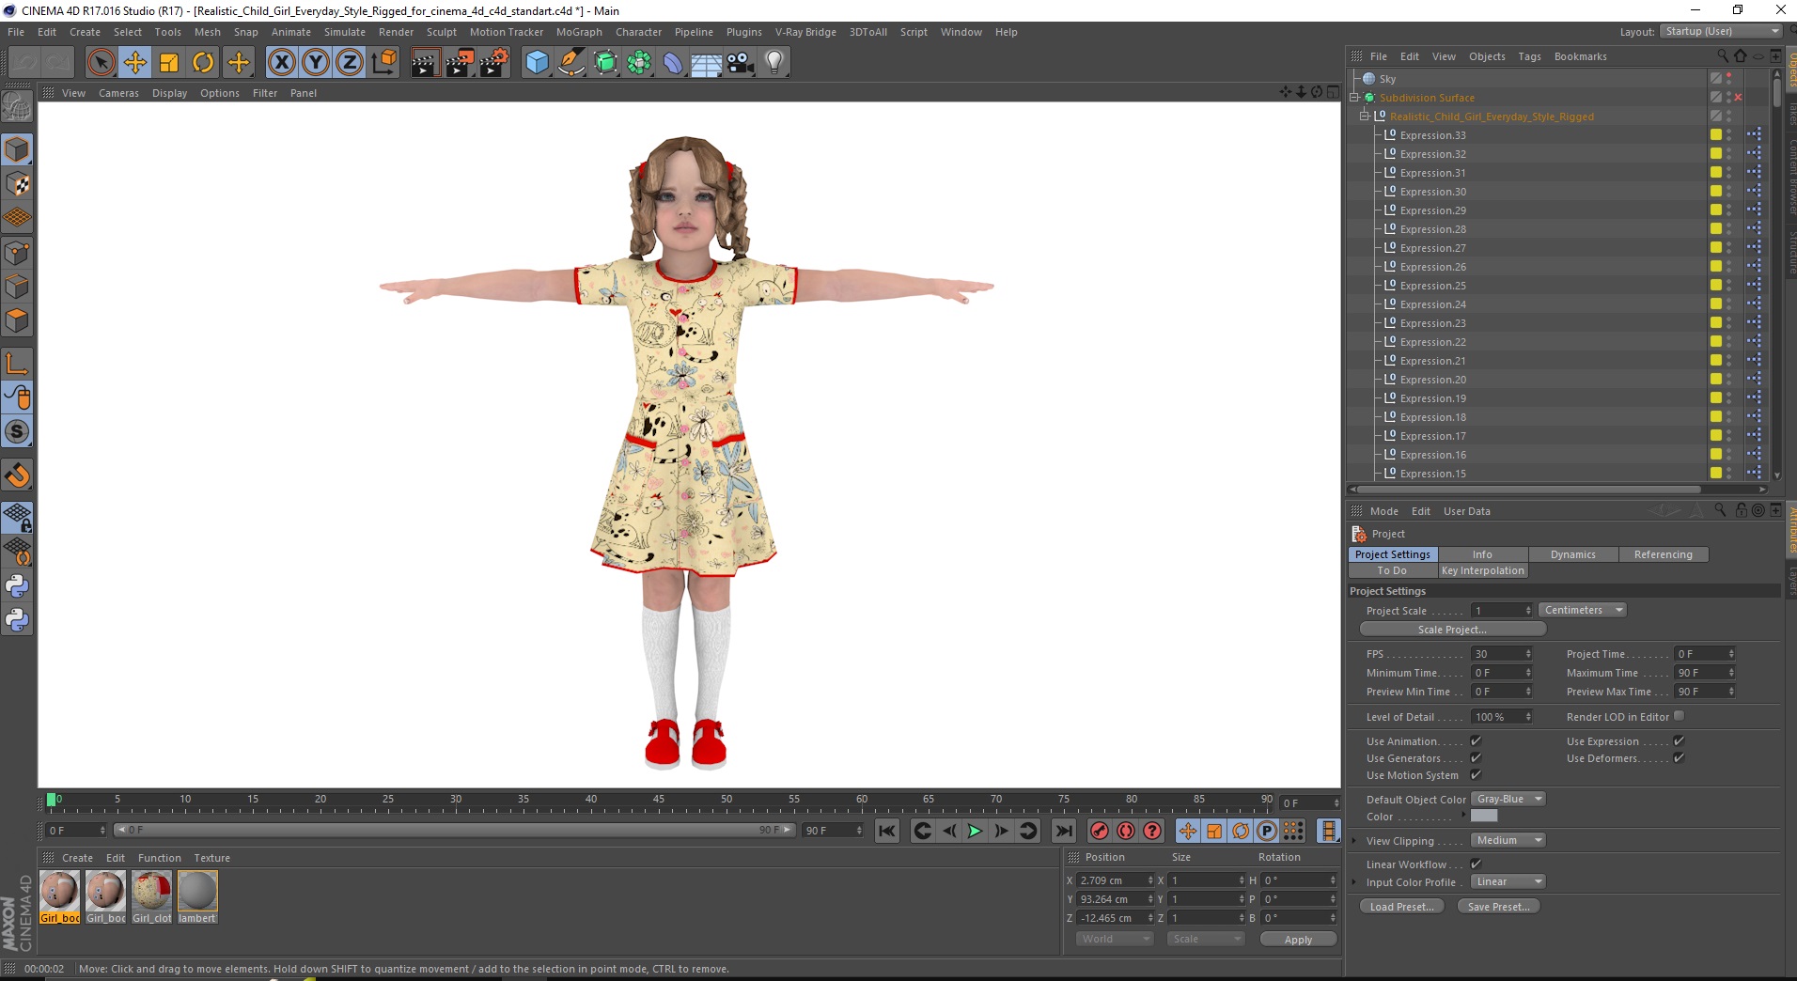The image size is (1797, 981).
Task: Open Edit Render Settings icon
Action: pos(494,63)
